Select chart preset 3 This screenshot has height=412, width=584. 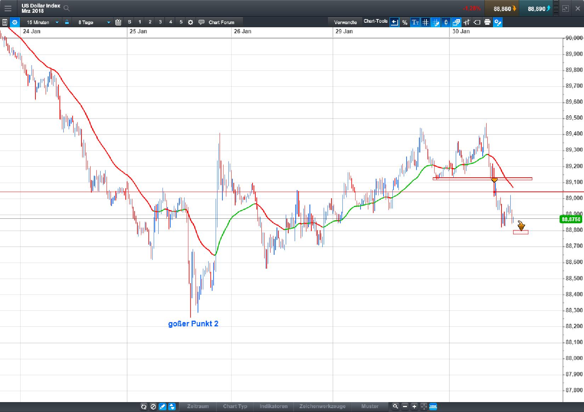pos(160,22)
